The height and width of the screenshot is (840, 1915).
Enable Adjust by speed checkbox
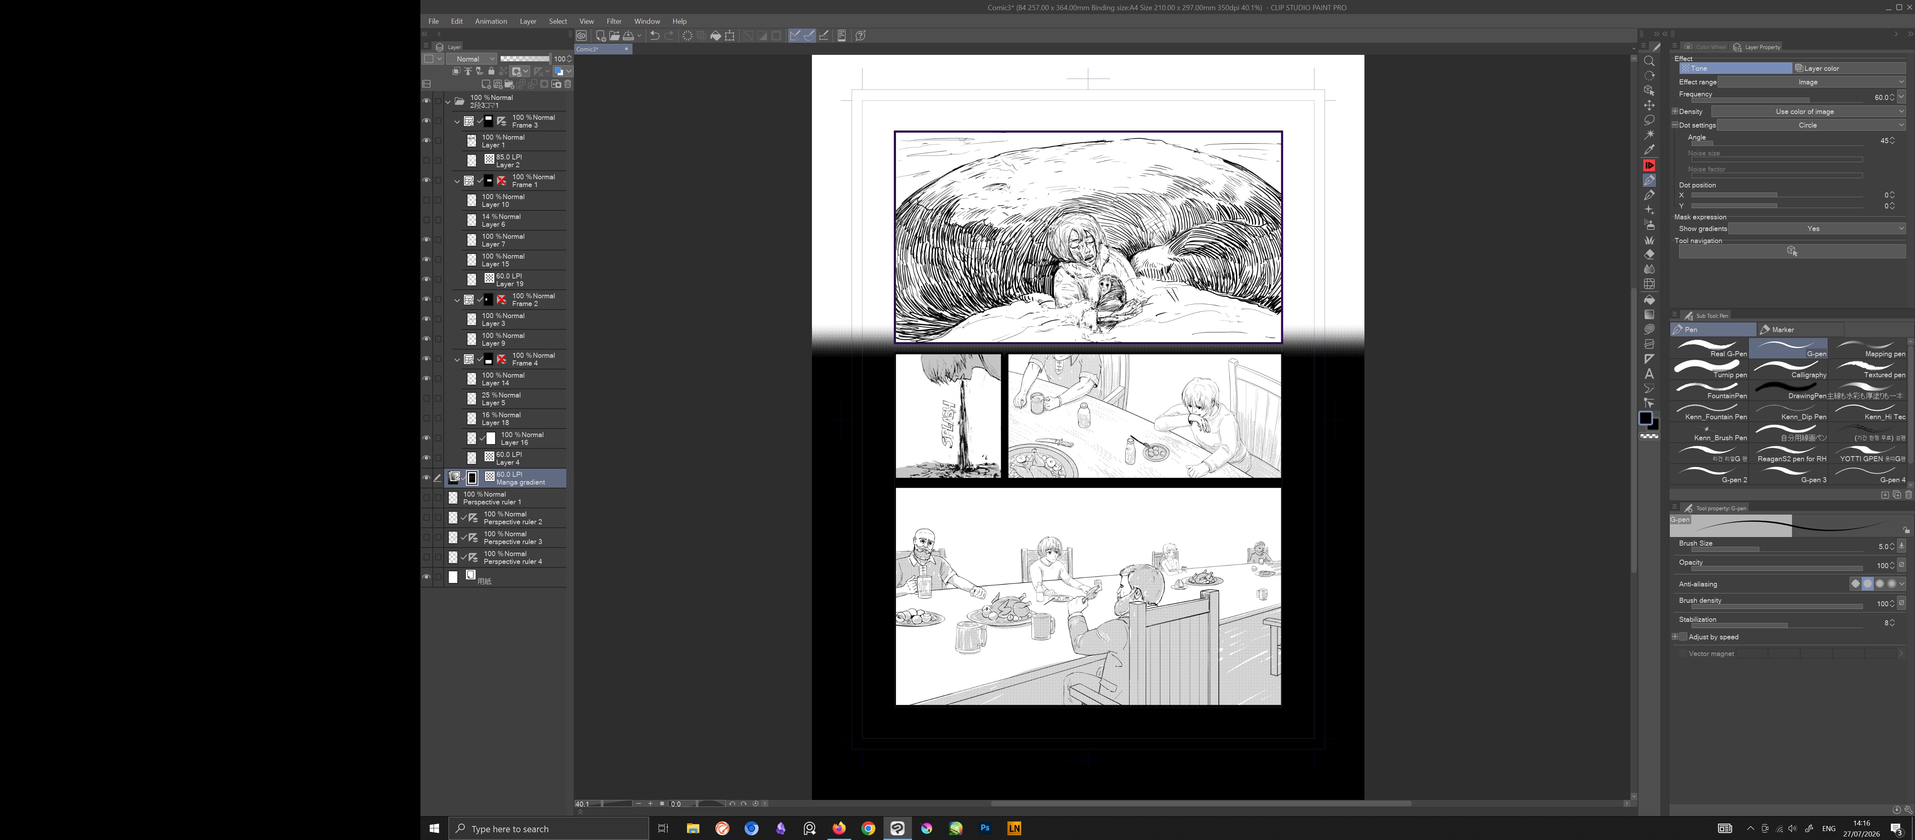(x=1683, y=637)
